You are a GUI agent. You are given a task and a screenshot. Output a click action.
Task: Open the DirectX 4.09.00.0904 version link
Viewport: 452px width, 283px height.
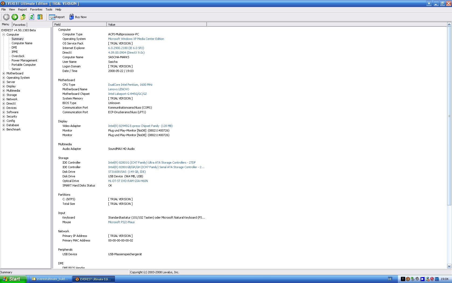tap(126, 53)
